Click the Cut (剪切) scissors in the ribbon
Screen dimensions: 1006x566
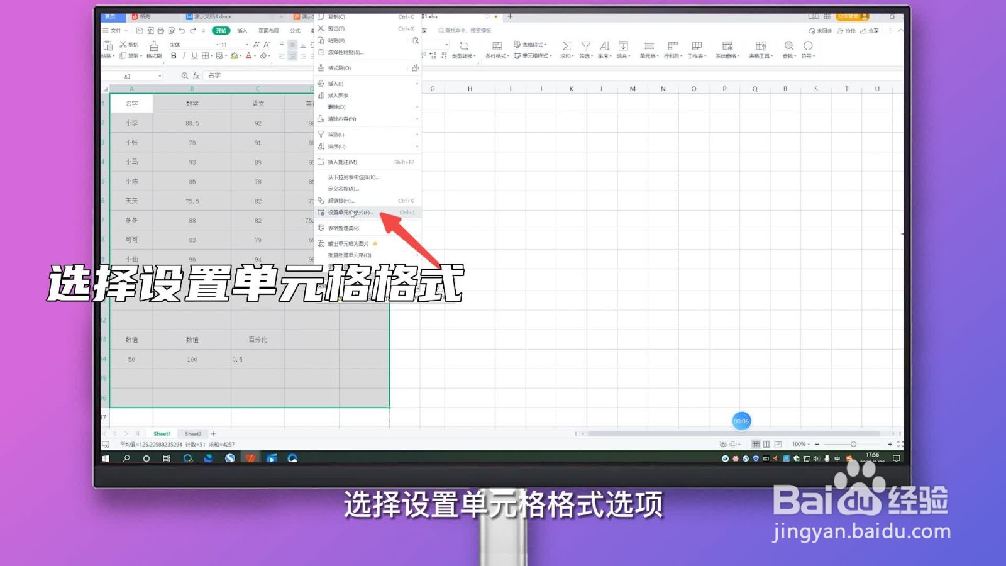tap(123, 45)
